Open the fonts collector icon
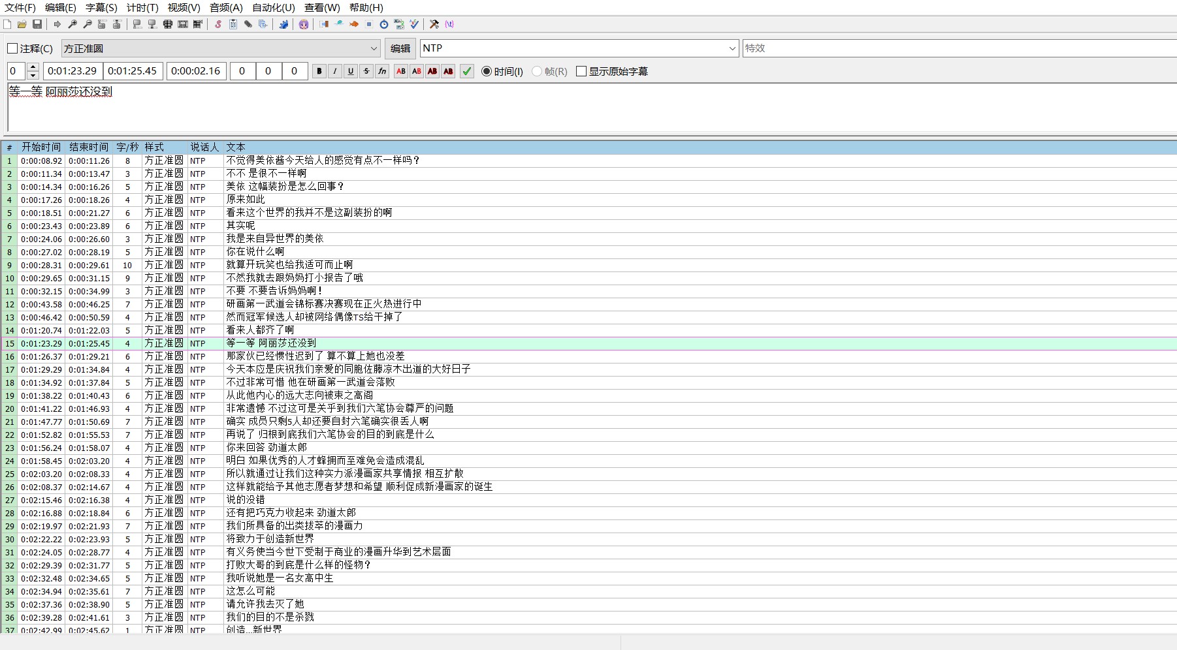1177x650 pixels. [263, 24]
